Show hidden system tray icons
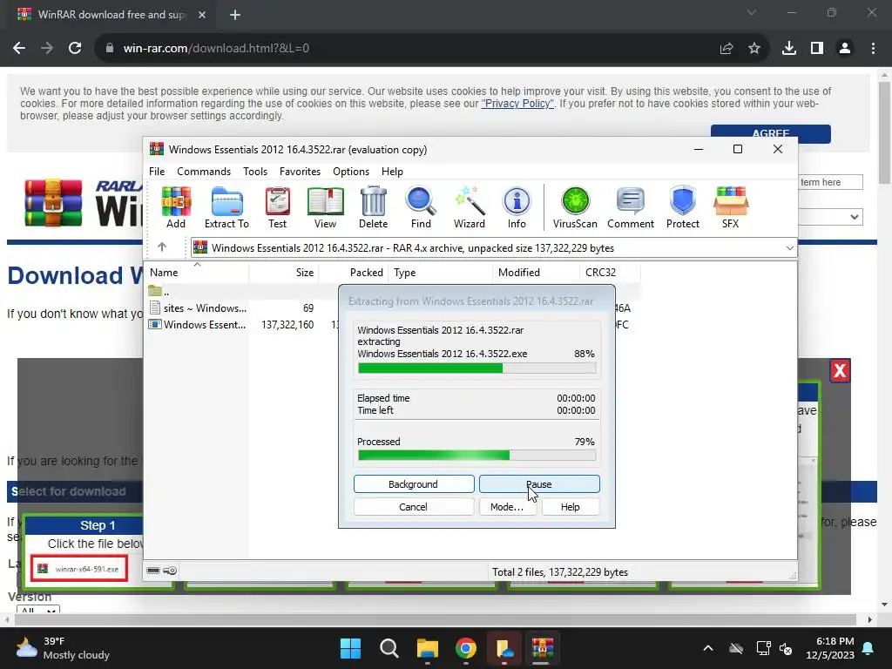Image resolution: width=892 pixels, height=669 pixels. coord(708,648)
